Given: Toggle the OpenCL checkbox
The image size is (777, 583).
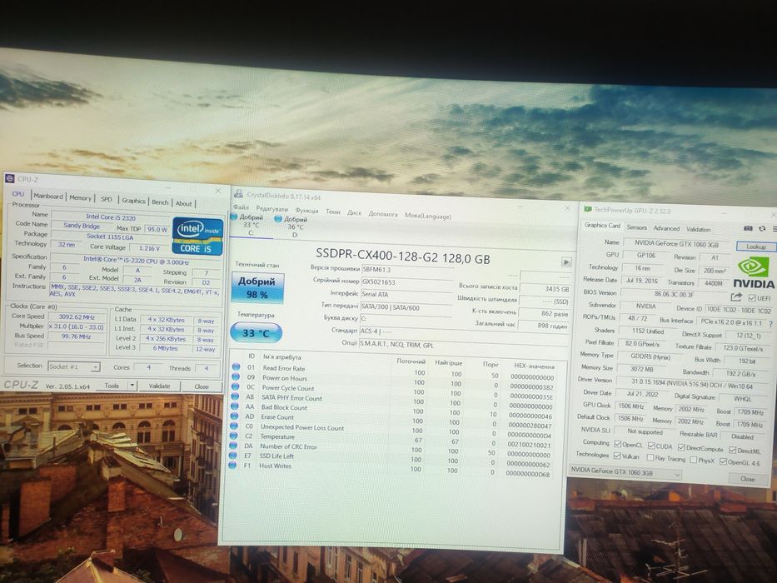Looking at the screenshot, I should (617, 444).
